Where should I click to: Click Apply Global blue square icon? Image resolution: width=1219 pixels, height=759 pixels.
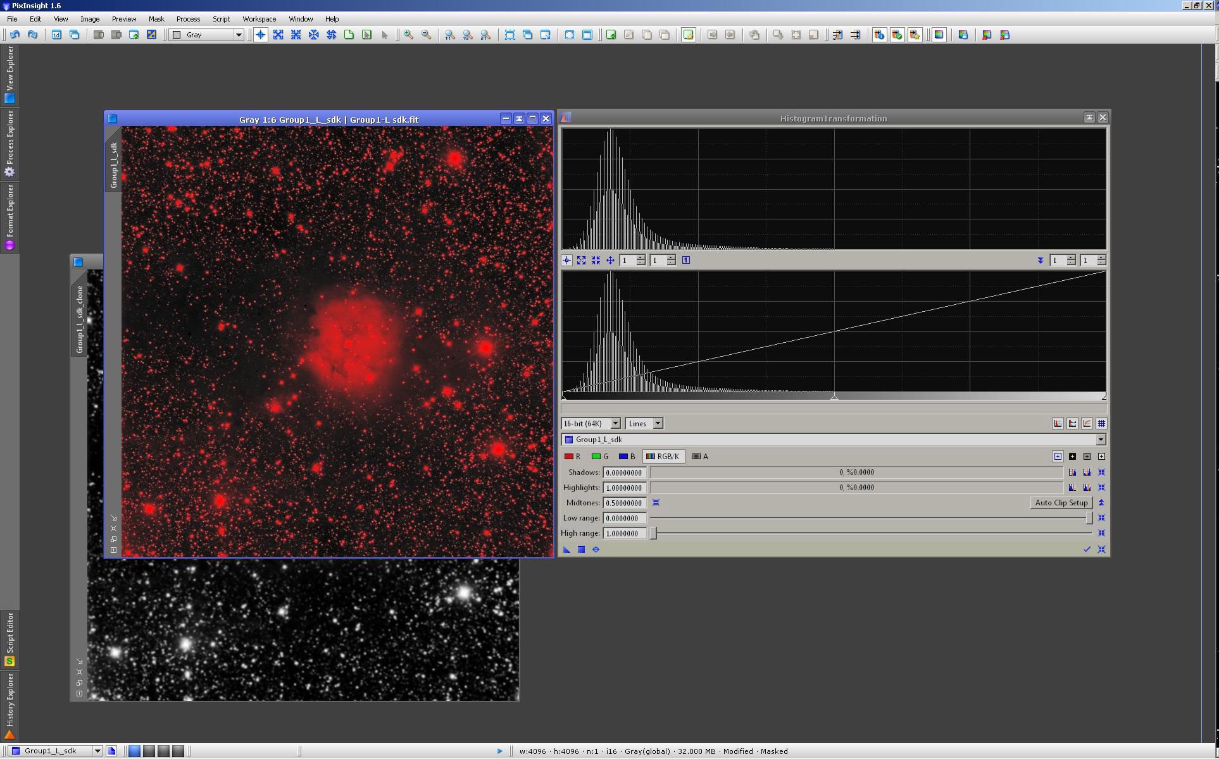[581, 550]
